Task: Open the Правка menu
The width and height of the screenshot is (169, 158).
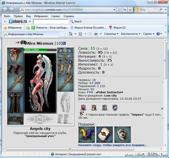Action: [x=18, y=16]
